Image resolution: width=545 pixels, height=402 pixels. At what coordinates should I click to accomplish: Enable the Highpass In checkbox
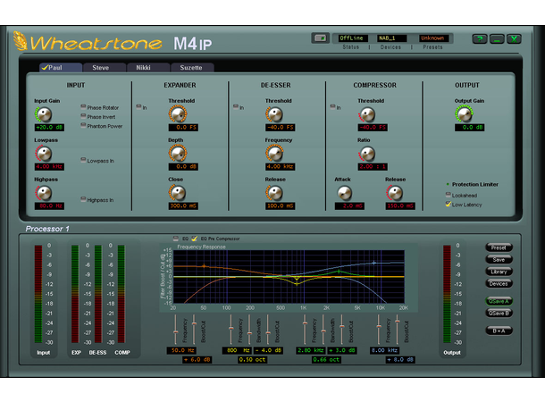point(83,199)
